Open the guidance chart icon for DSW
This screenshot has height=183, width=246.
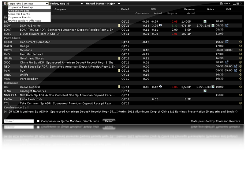pyautogui.click(x=213, y=25)
